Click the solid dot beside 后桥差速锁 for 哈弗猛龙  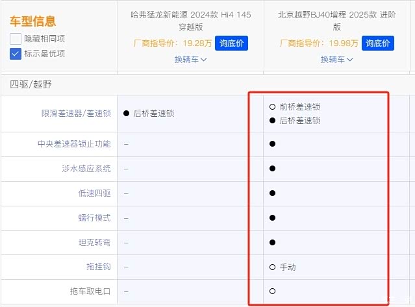(126, 114)
